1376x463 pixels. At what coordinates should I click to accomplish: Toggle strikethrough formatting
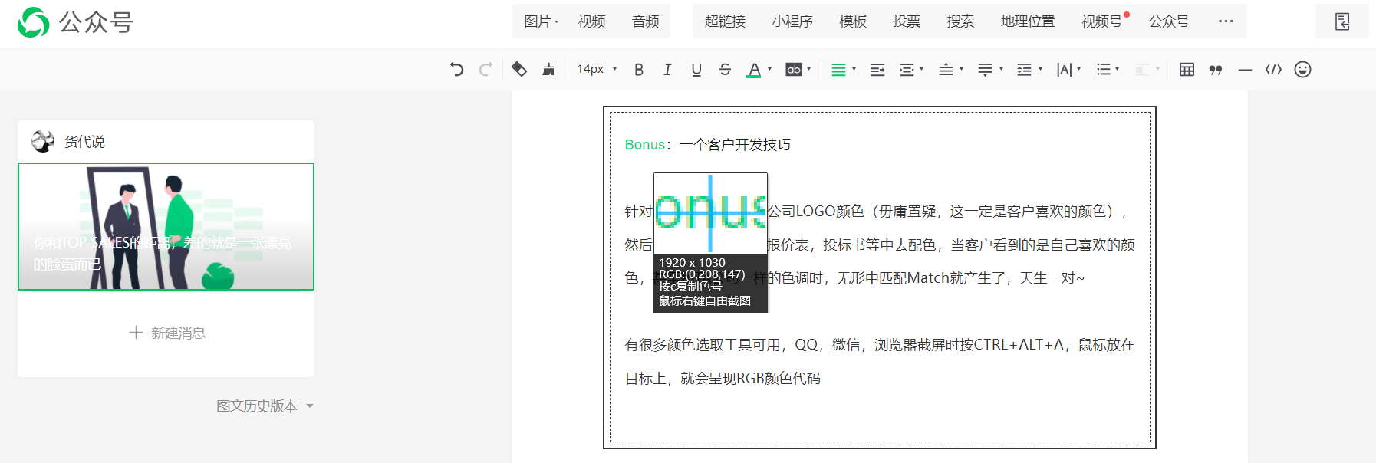coord(725,70)
